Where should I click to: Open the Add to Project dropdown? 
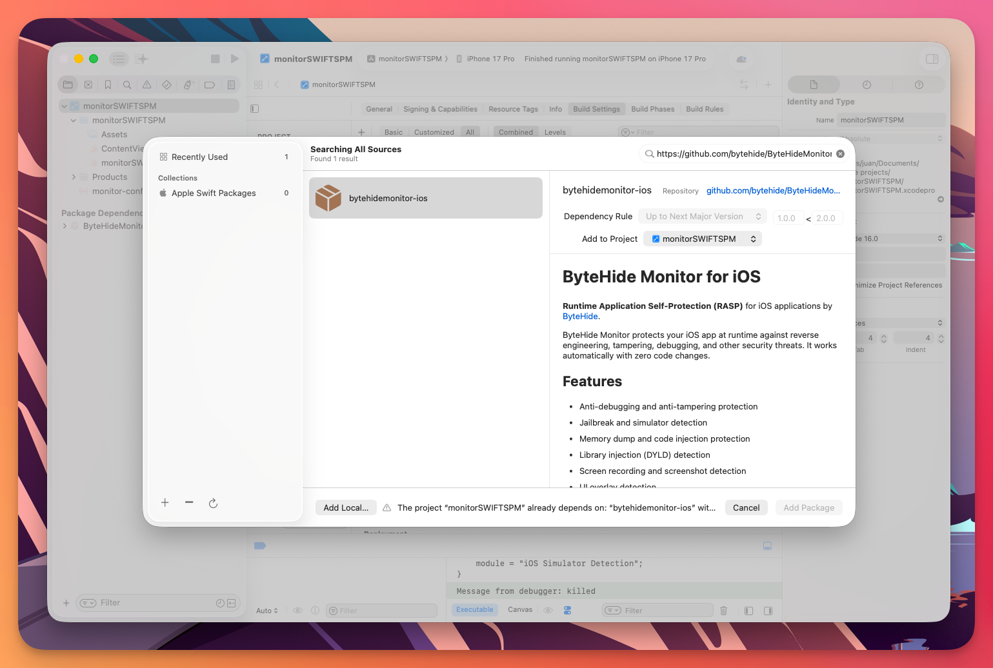[702, 239]
